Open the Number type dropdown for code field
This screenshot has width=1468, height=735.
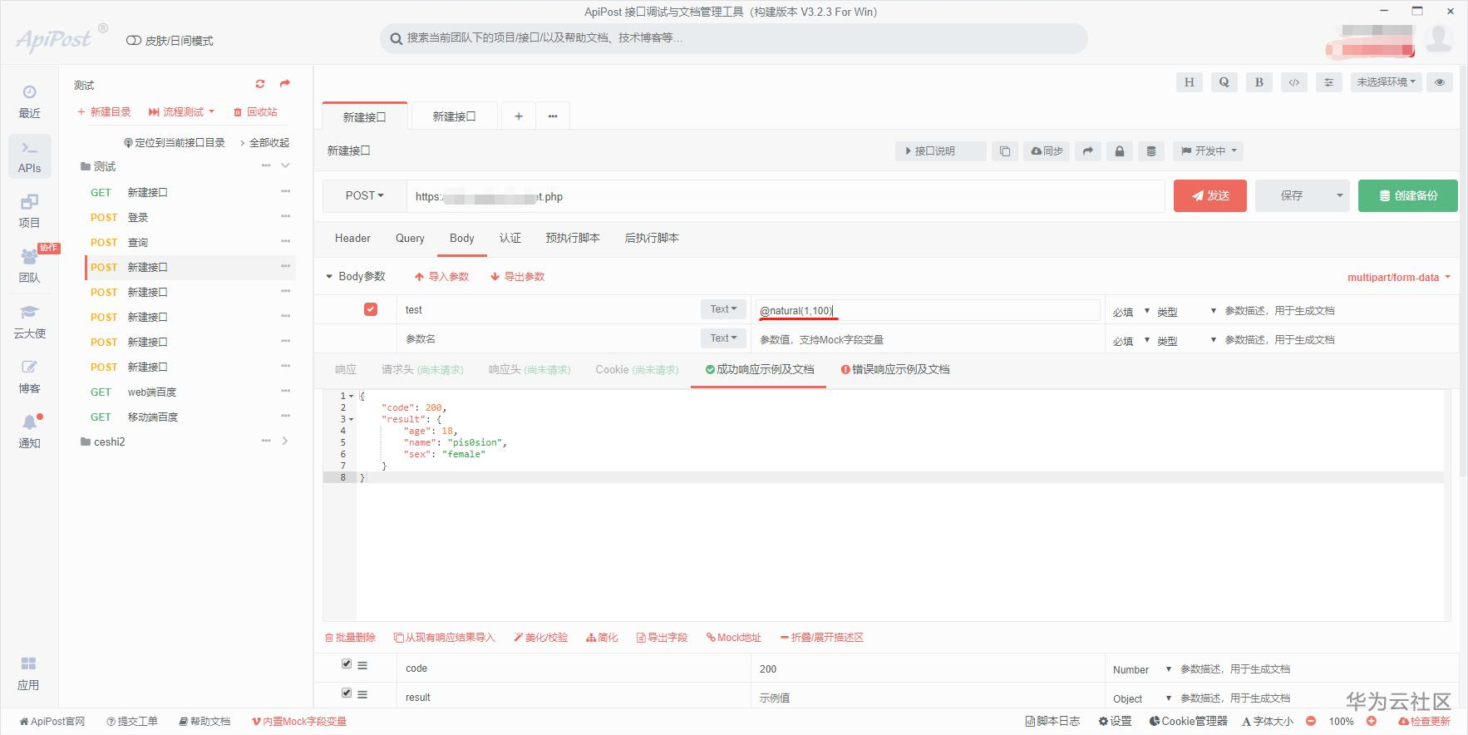pos(1142,669)
